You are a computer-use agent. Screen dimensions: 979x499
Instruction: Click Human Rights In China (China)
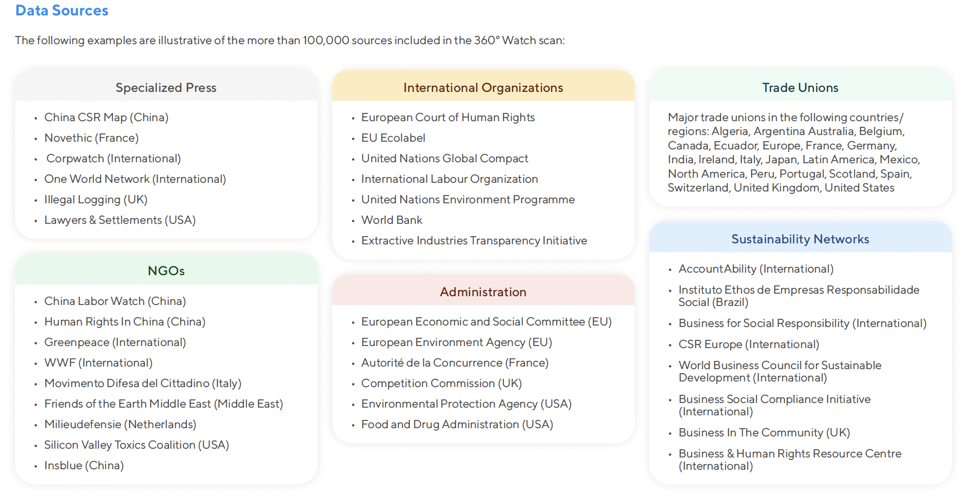click(x=125, y=322)
